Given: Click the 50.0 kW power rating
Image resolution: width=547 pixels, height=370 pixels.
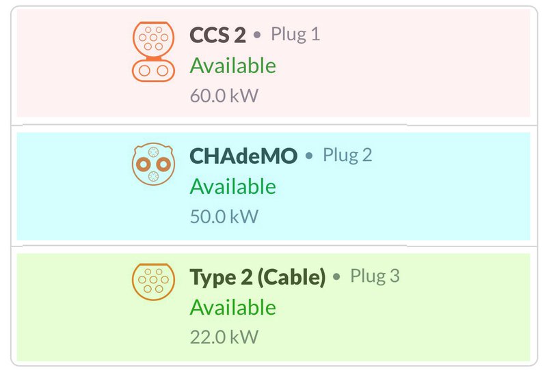Looking at the screenshot, I should click(224, 216).
